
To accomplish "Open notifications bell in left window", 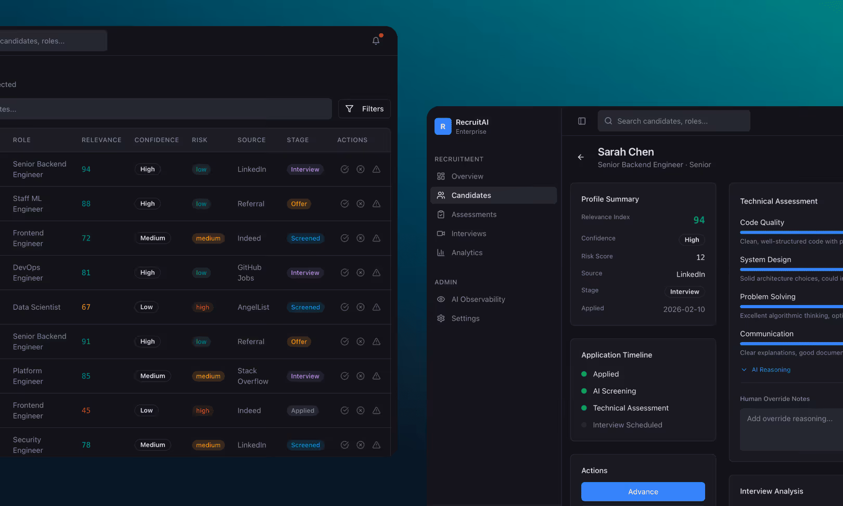I will [376, 41].
